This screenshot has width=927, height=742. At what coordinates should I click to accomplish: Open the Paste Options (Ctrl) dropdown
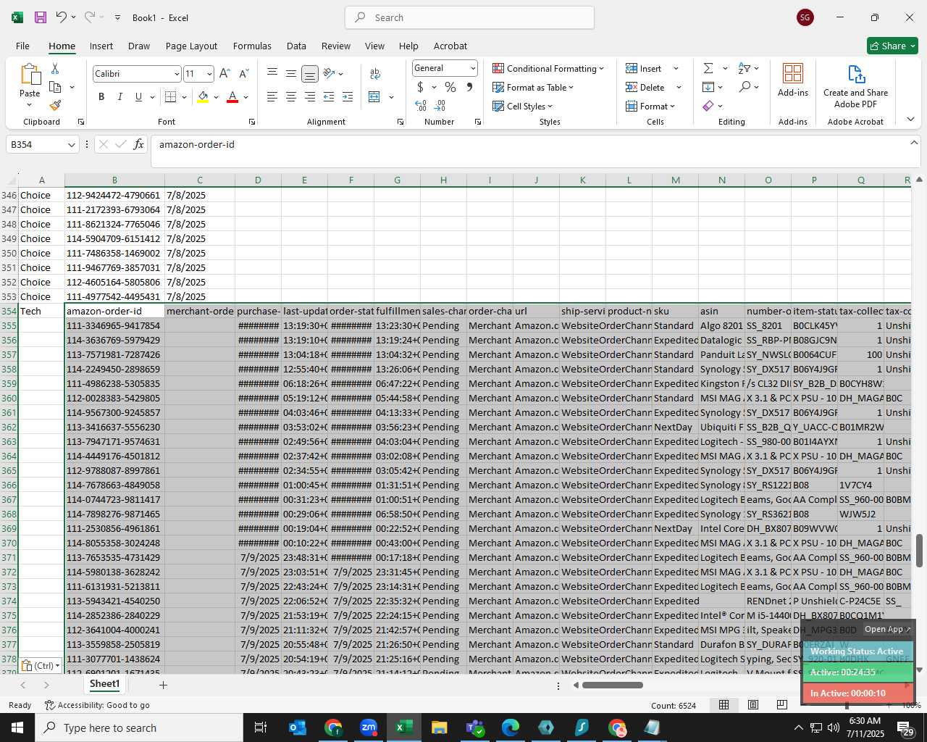[x=41, y=665]
